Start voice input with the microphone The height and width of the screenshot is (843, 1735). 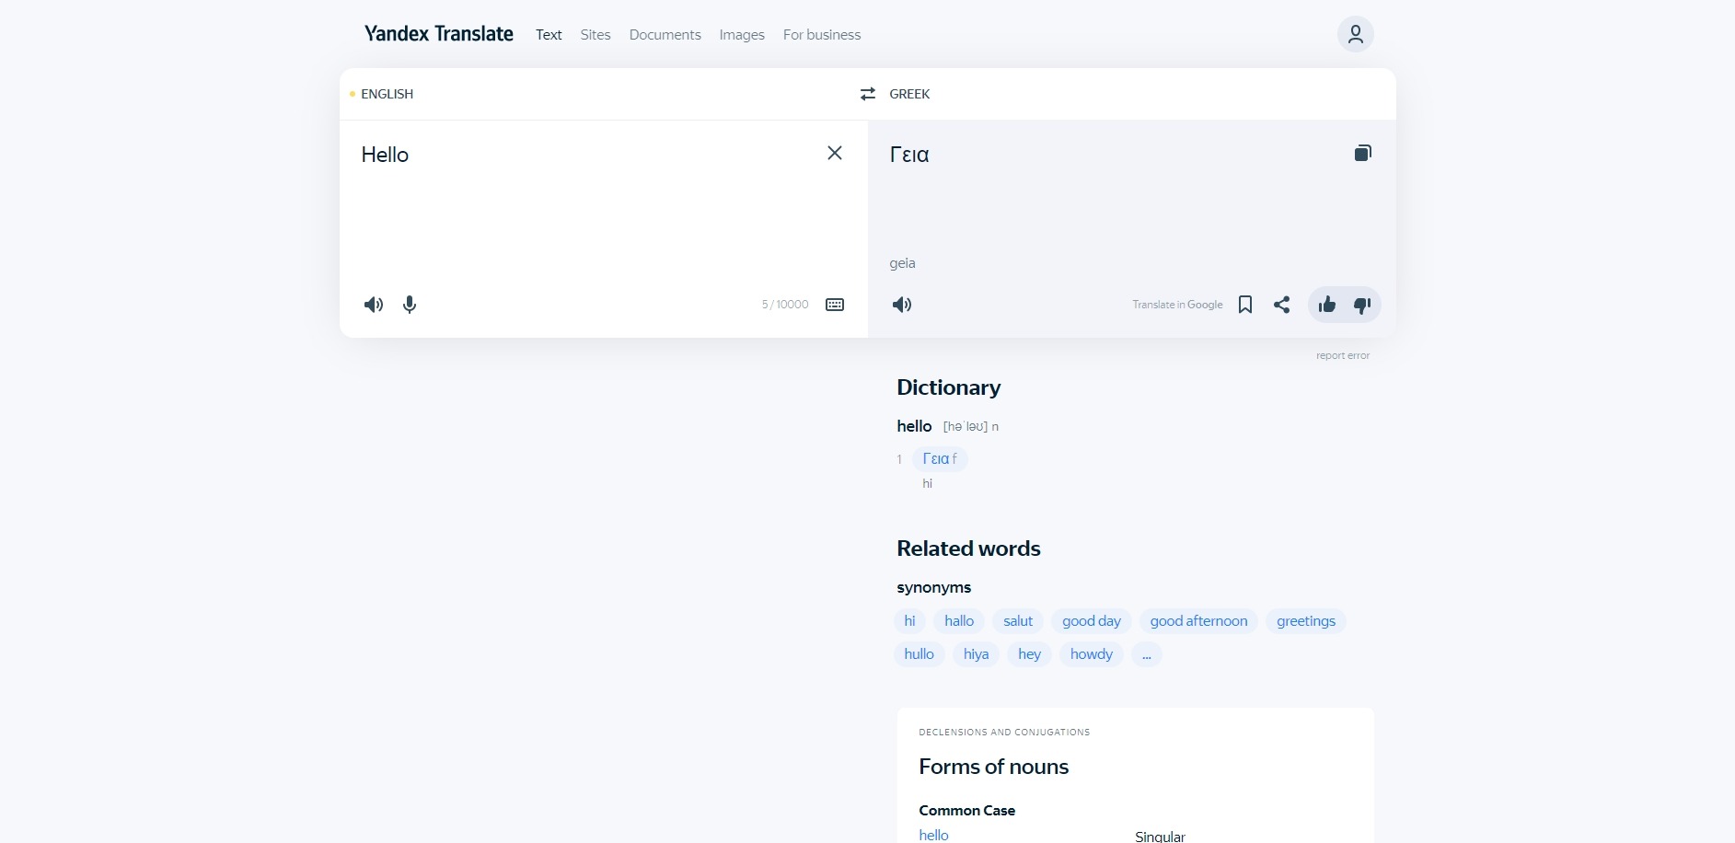pos(410,305)
